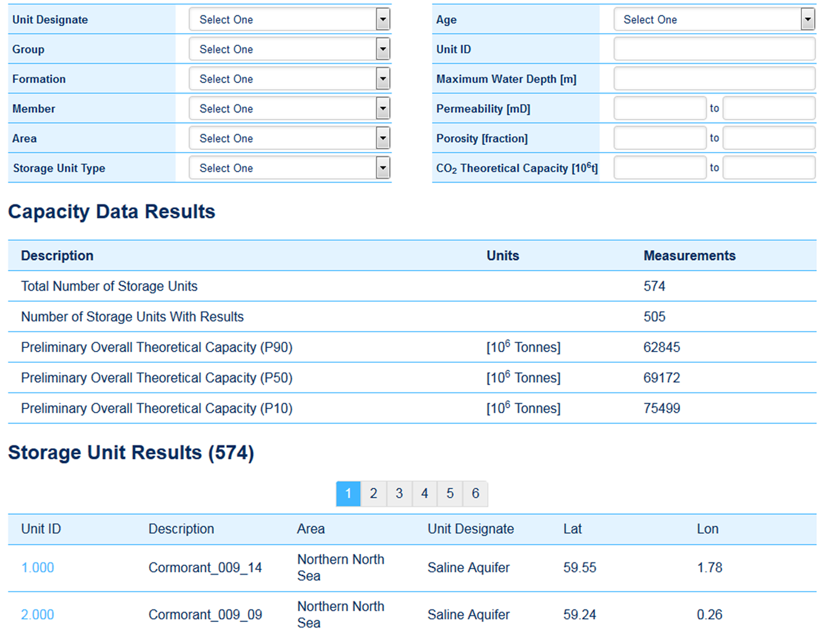Click the P10 capacity value 75499
The height and width of the screenshot is (636, 825).
click(662, 409)
